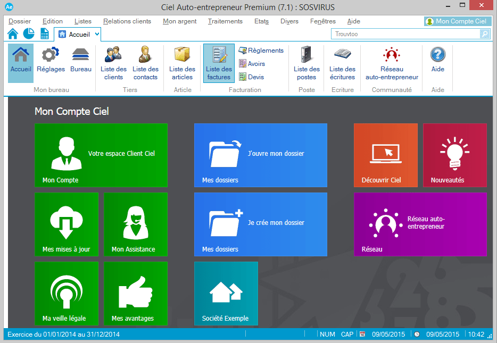Click the Liste des articles icon
Viewport: 497px width, 343px height.
coord(183,63)
